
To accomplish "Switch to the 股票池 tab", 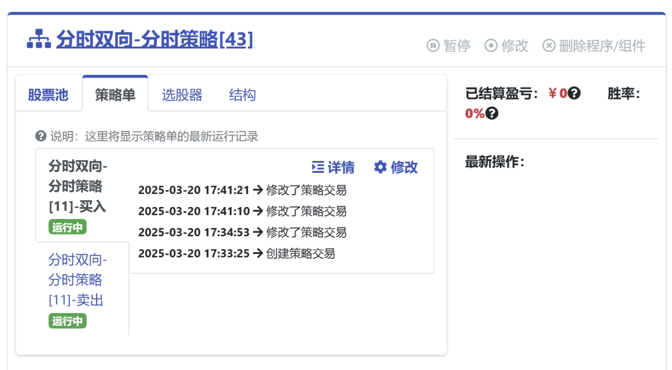I will [x=48, y=95].
